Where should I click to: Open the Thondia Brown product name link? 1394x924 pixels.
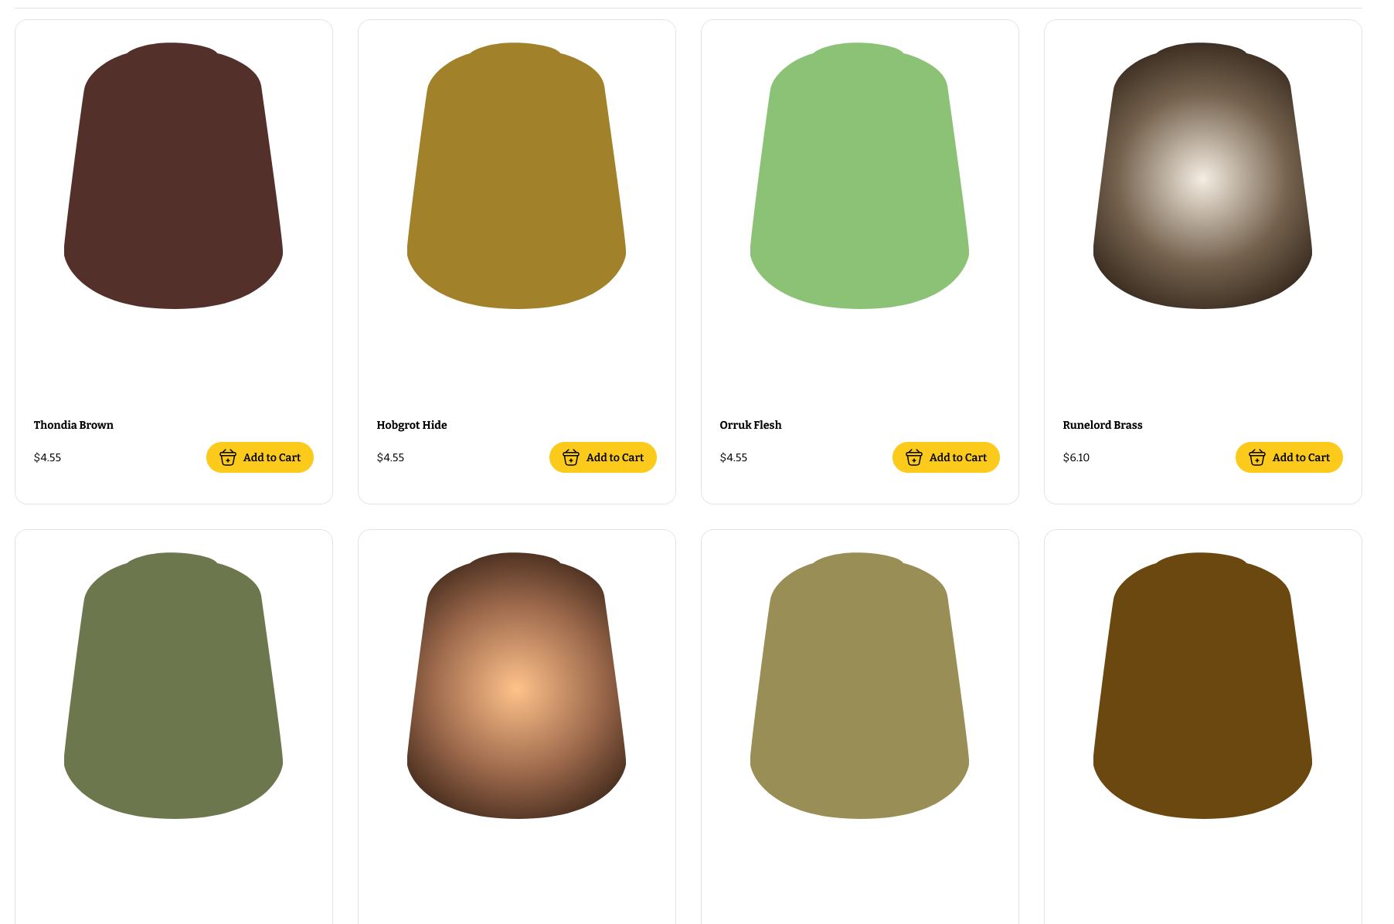[x=73, y=425]
